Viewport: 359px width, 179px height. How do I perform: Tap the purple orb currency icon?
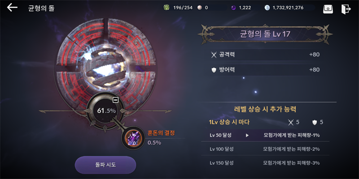(233, 8)
